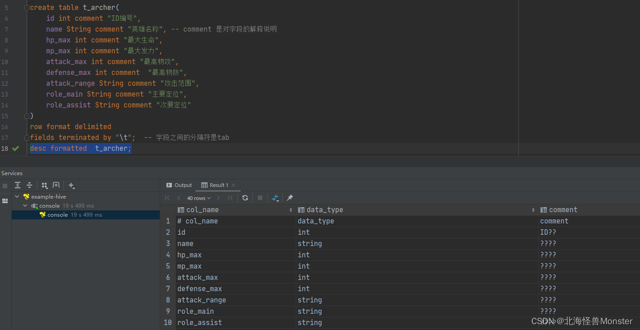The image size is (640, 330).
Task: Collapse all nodes in Services tree
Action: click(29, 185)
